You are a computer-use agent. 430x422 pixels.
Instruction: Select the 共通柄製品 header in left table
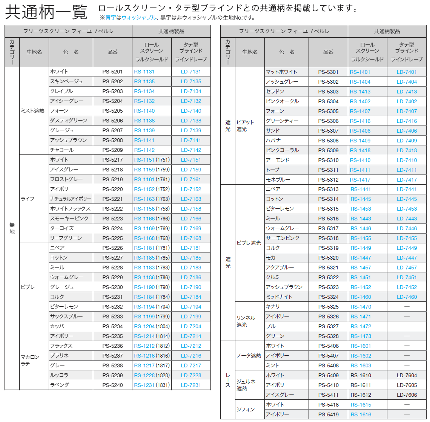click(x=171, y=32)
